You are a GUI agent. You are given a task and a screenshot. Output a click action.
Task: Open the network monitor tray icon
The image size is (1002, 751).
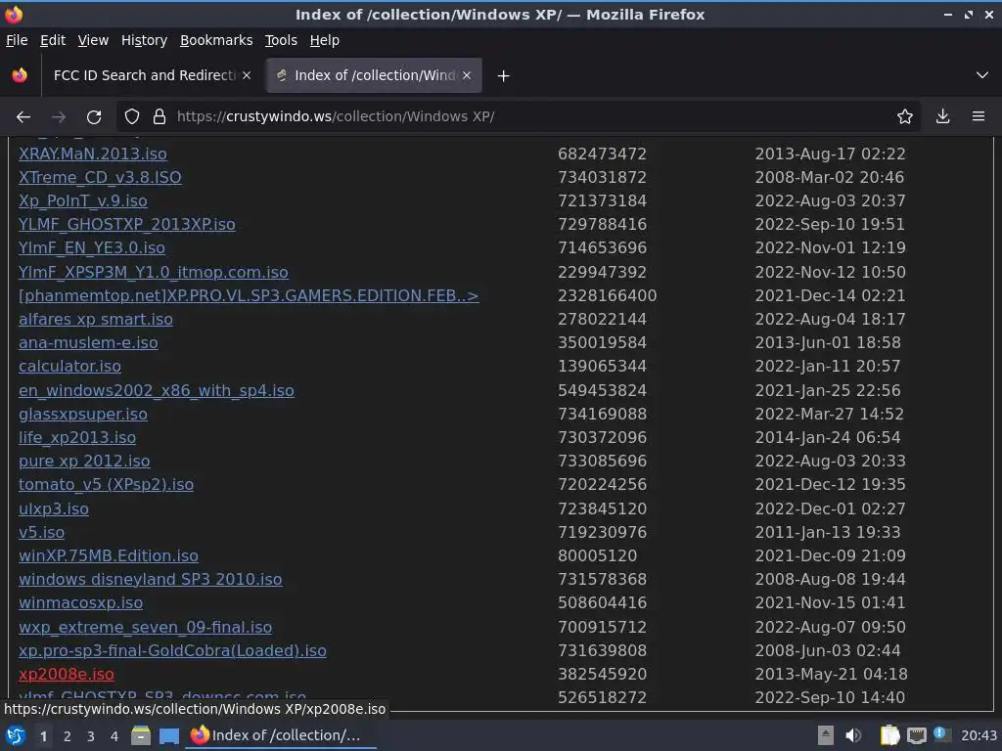pyautogui.click(x=917, y=736)
